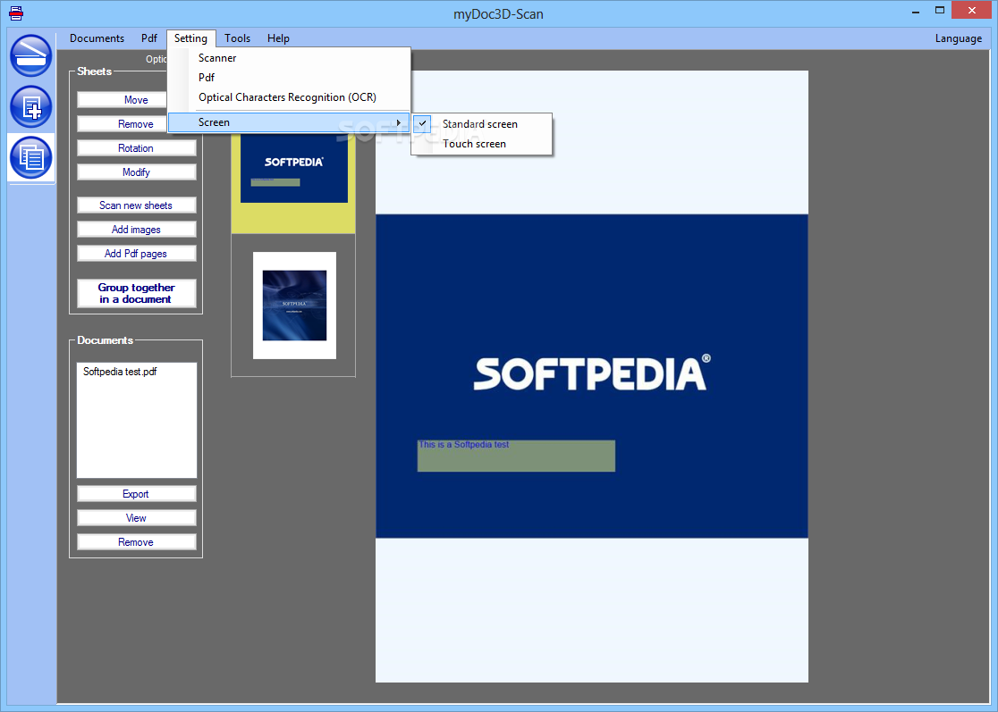Click the Add Pdf pages button

pos(136,254)
